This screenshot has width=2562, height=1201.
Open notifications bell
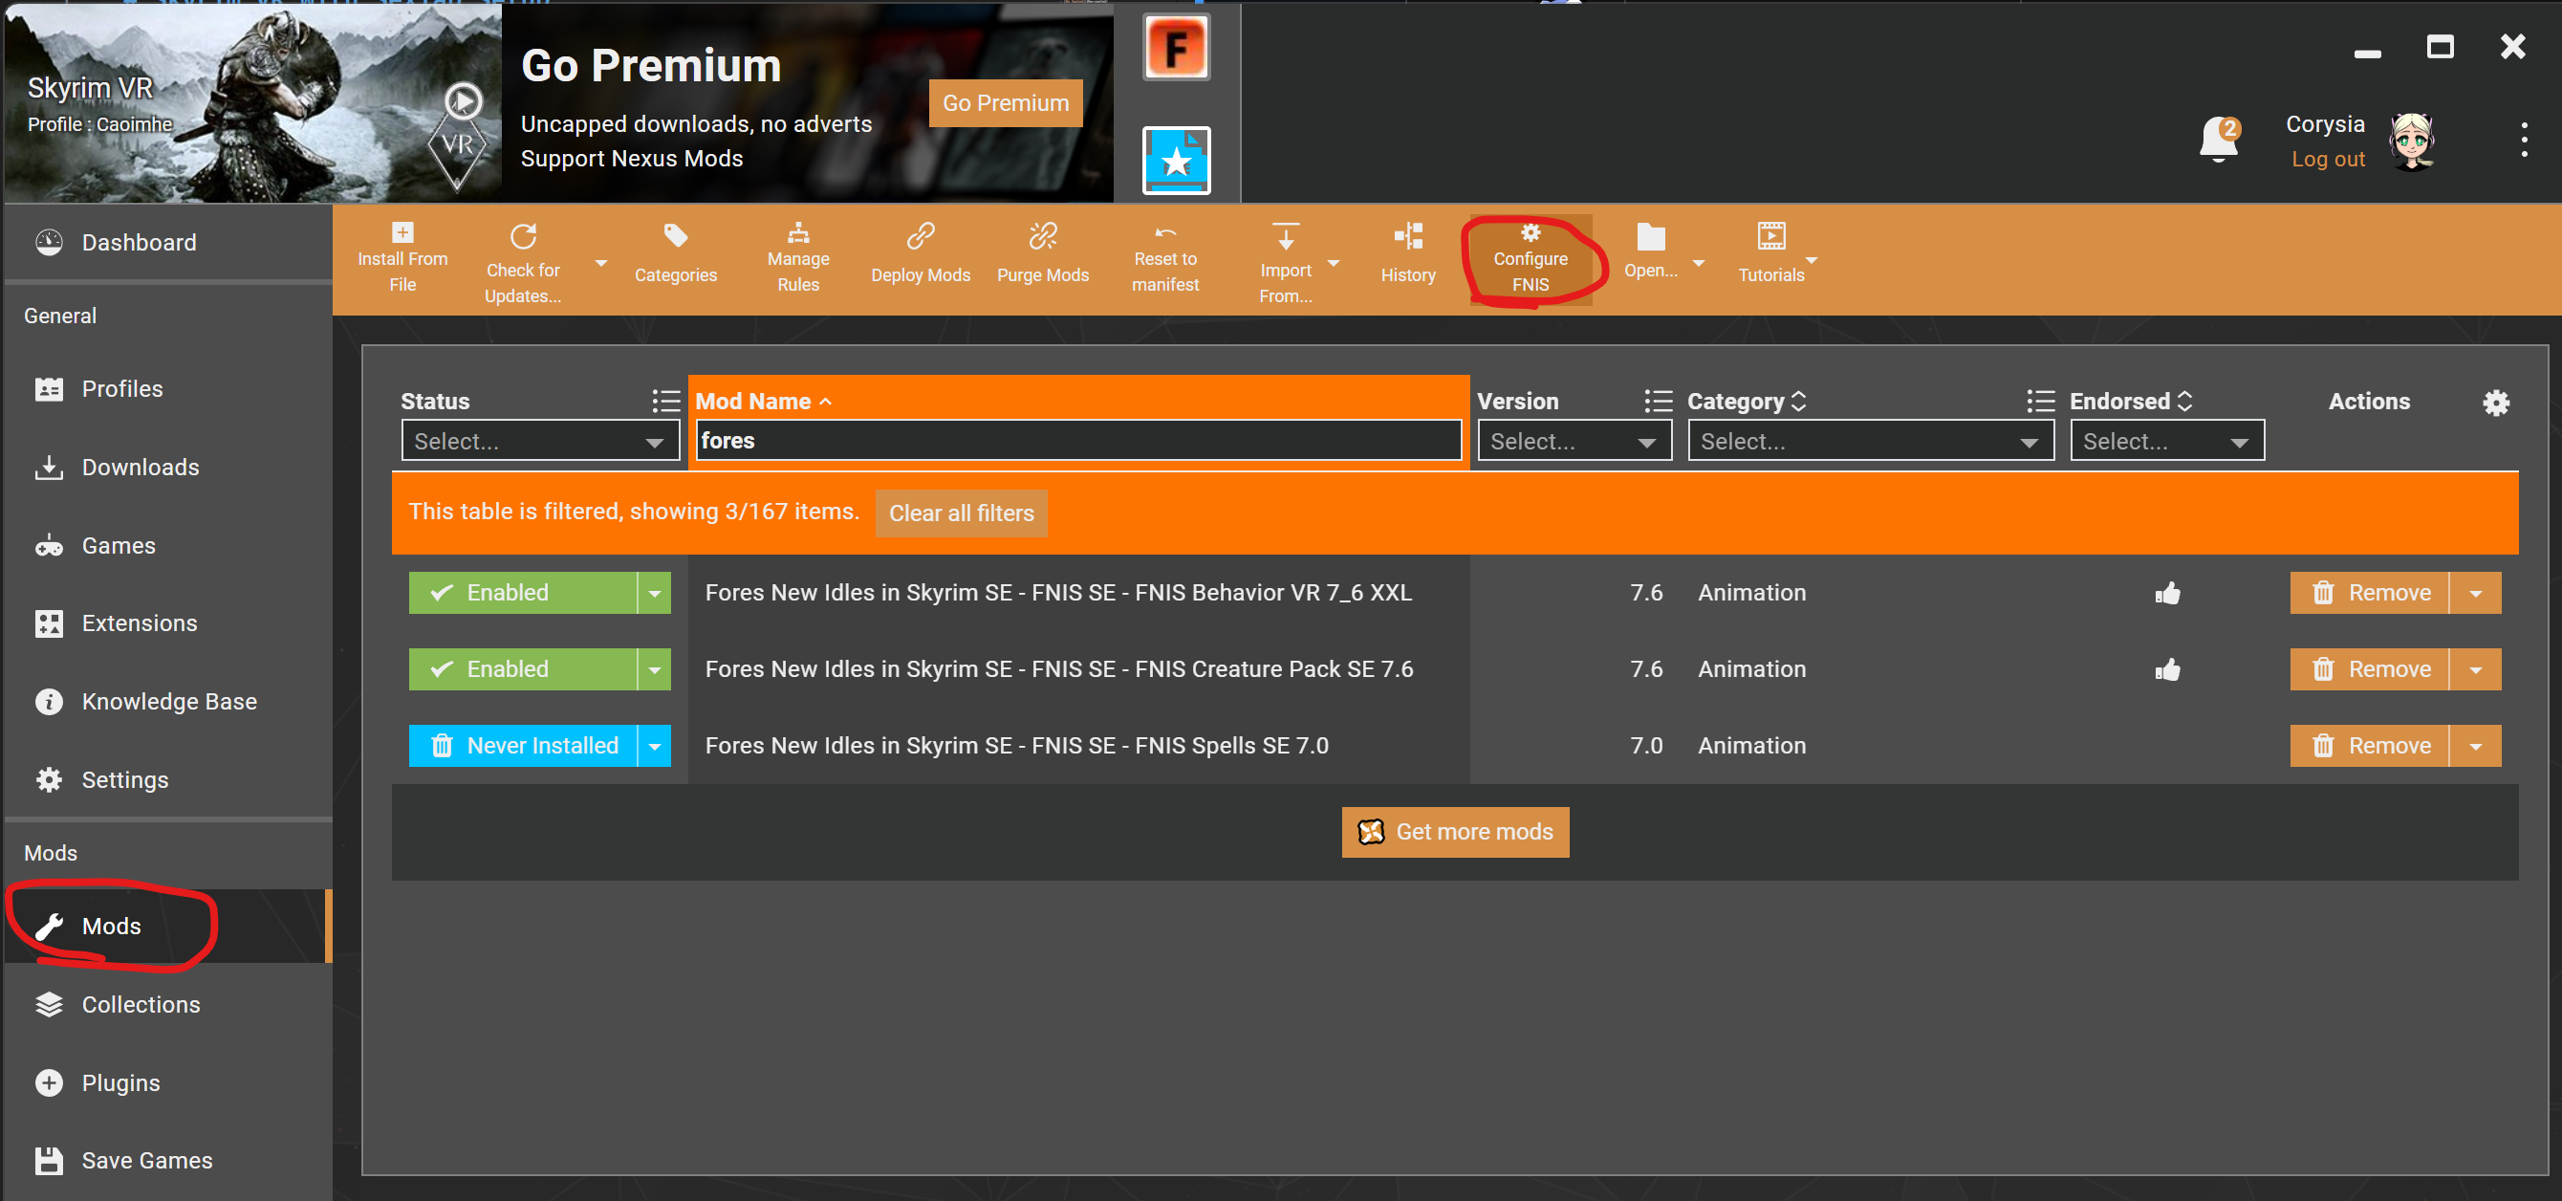(2218, 140)
